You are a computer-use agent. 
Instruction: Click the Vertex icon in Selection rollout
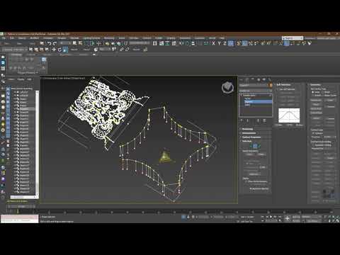pos(251,146)
